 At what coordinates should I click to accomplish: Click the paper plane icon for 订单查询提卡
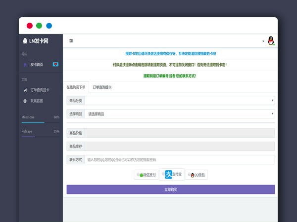tap(25, 90)
